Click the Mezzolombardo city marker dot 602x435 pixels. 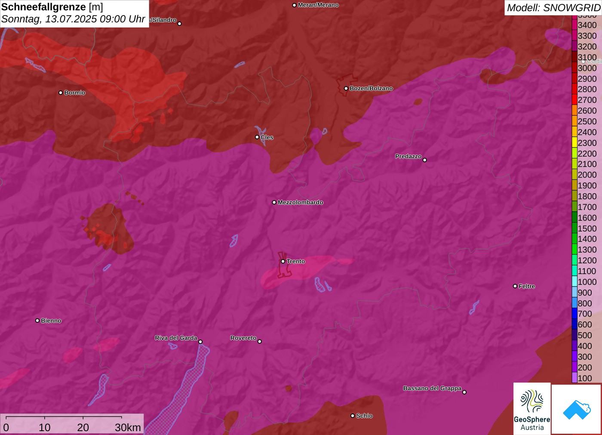[x=274, y=202]
